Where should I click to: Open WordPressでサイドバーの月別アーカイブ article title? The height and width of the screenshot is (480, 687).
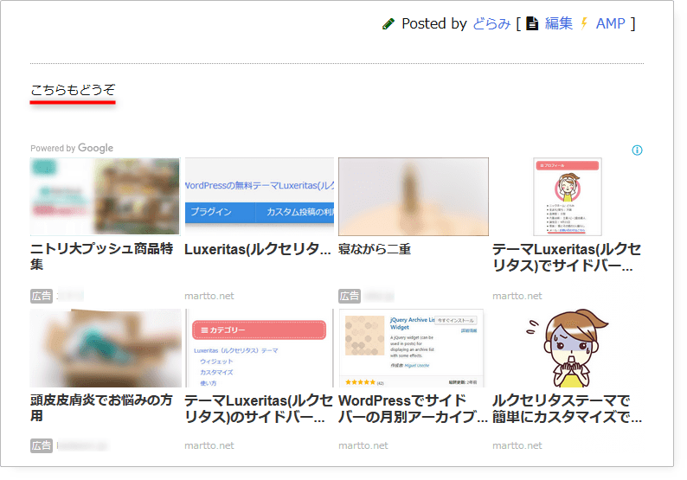(413, 408)
